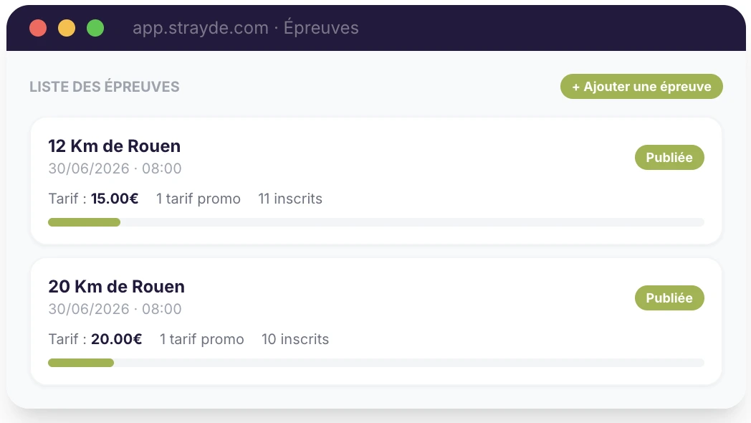Screen dimensions: 751x423
Task: Click Ajouter une épreuve
Action: [641, 86]
